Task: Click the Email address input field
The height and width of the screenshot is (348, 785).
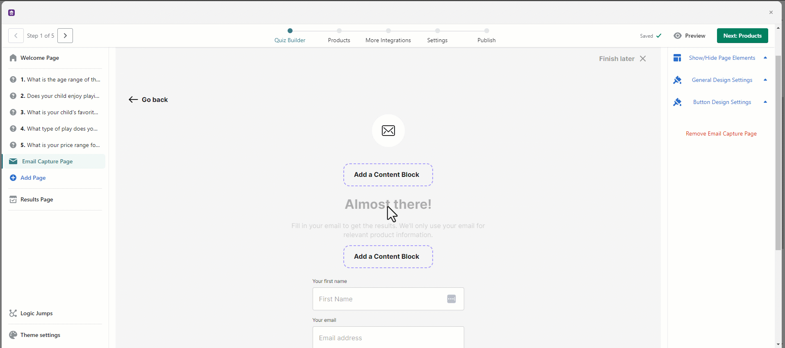Action: [x=388, y=337]
